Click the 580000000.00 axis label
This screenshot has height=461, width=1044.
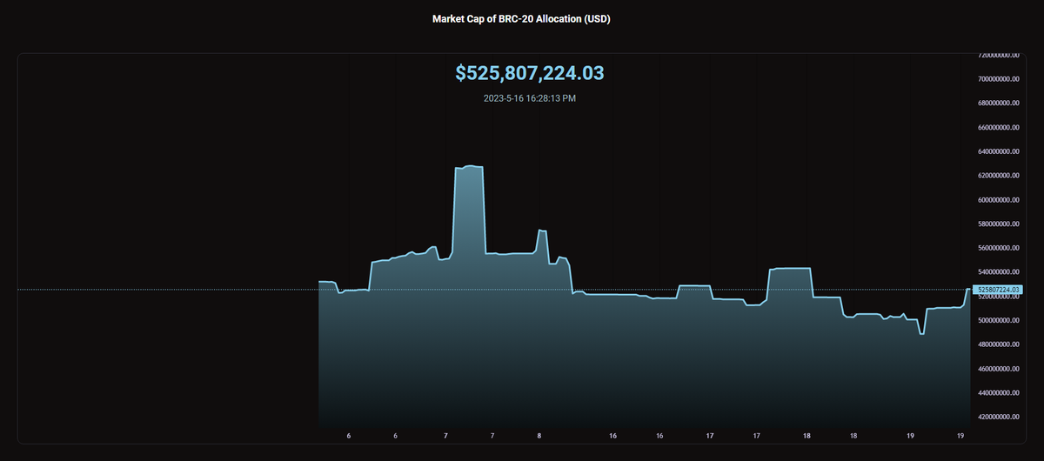pyautogui.click(x=998, y=224)
